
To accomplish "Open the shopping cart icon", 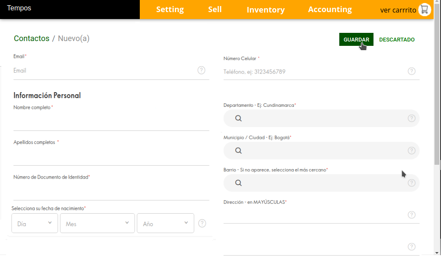I will (x=425, y=10).
